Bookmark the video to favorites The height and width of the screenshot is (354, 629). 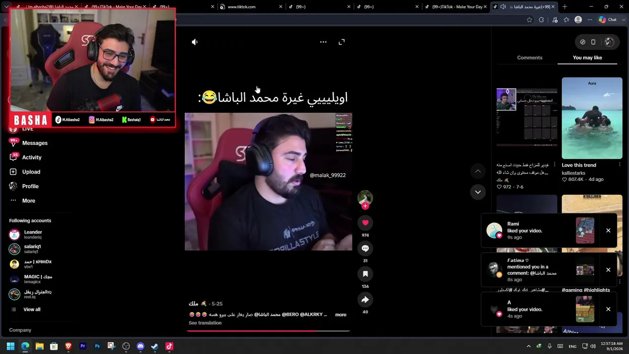365,274
